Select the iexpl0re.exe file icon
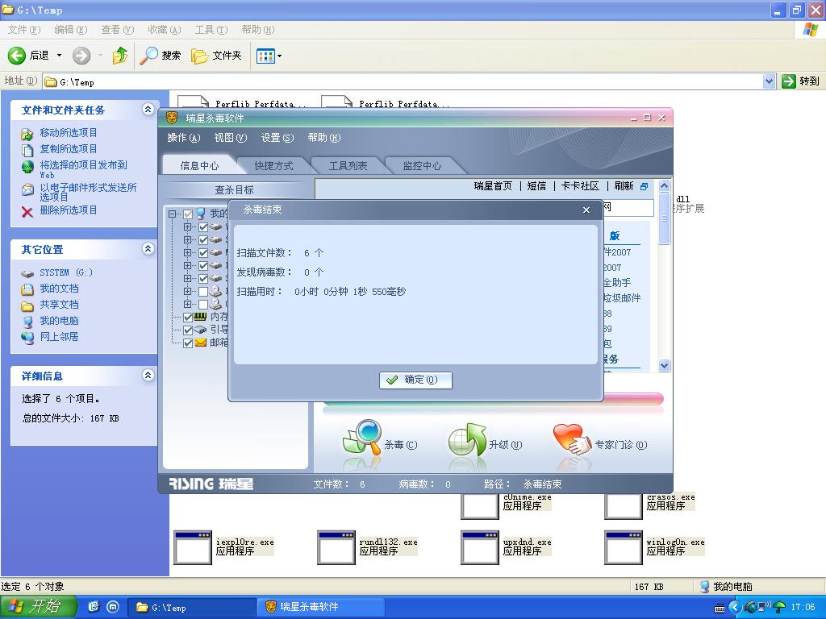Screen dimensions: 826x619 click(x=192, y=547)
